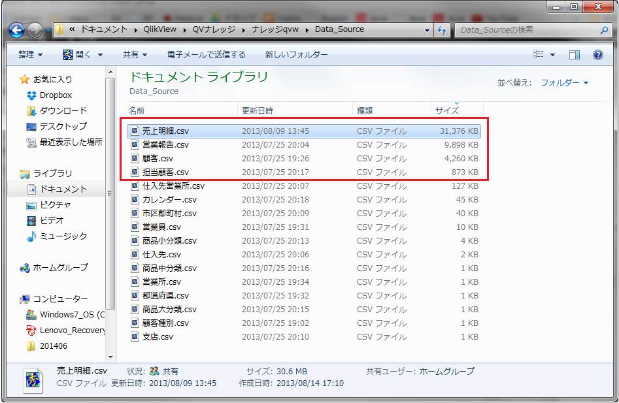Click the navigation pane scroll down arrow
Viewport: 619px width, 403px height.
[x=110, y=357]
